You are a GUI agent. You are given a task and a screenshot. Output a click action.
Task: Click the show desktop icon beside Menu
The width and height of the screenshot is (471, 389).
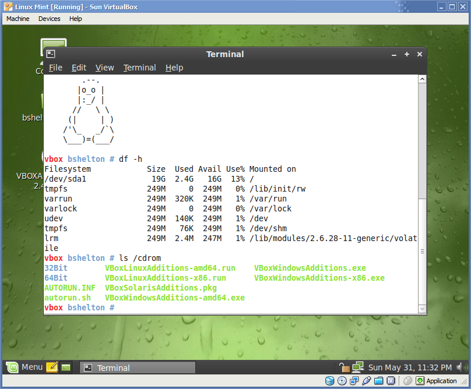pos(66,367)
